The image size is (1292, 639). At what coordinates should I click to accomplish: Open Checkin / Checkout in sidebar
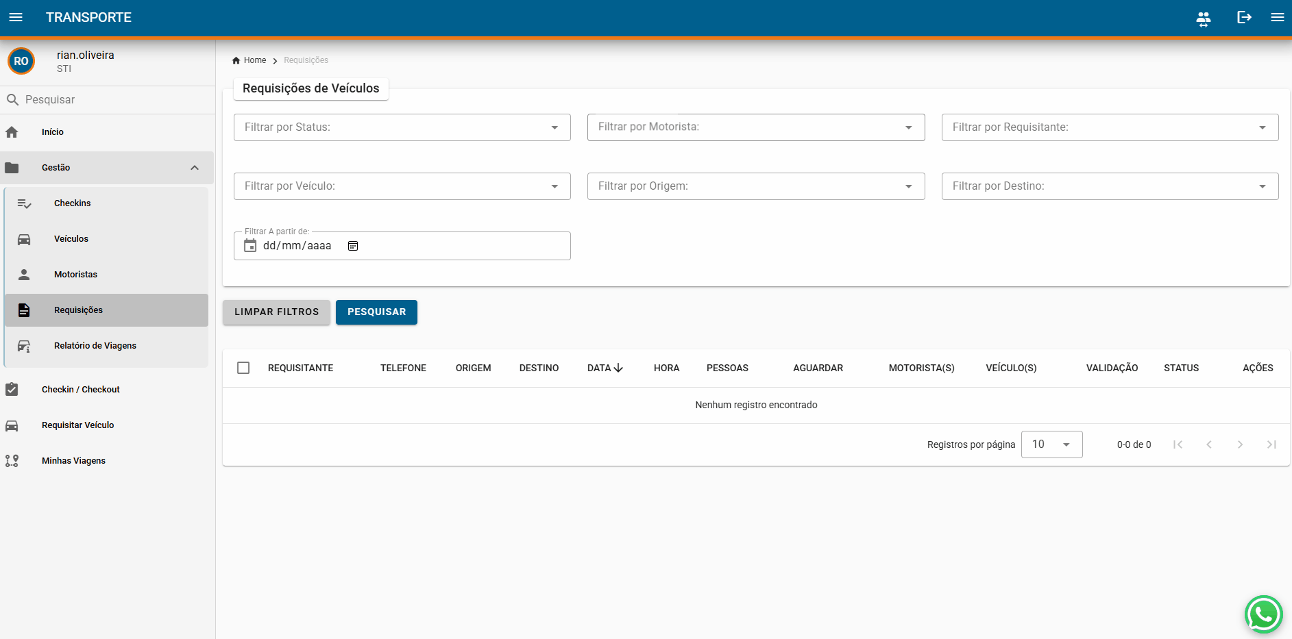click(x=107, y=390)
